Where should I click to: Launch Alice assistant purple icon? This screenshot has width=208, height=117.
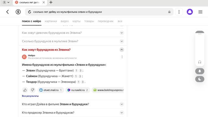tap(190, 12)
